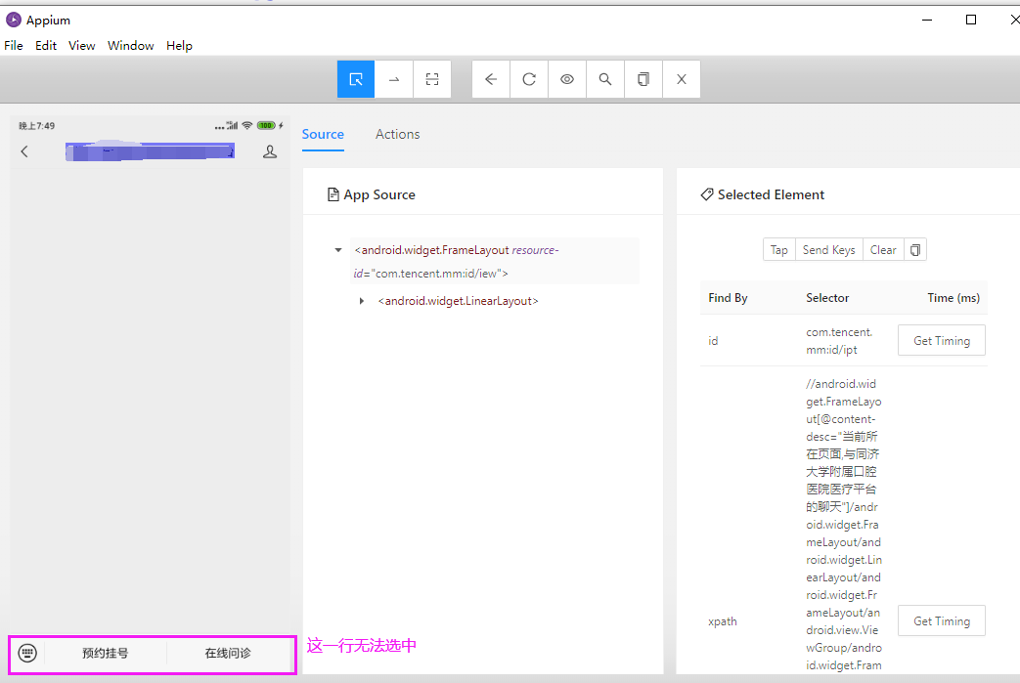Copy XML source to clipboard
The height and width of the screenshot is (683, 1020).
click(643, 79)
